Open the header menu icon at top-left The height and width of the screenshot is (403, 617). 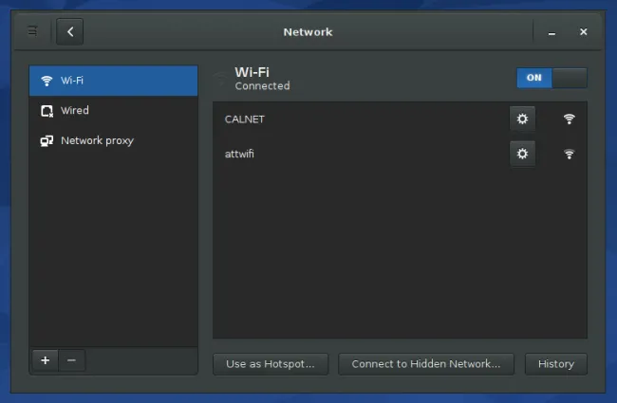[x=32, y=30]
